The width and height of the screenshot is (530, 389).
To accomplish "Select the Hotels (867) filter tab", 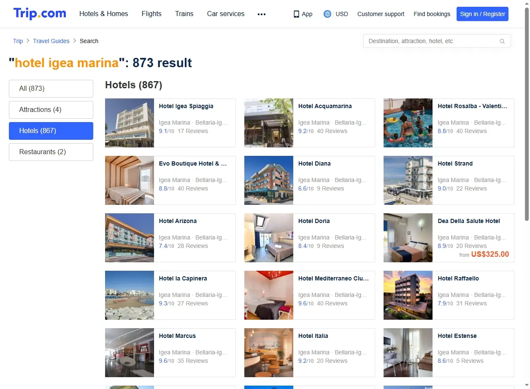I will point(51,131).
